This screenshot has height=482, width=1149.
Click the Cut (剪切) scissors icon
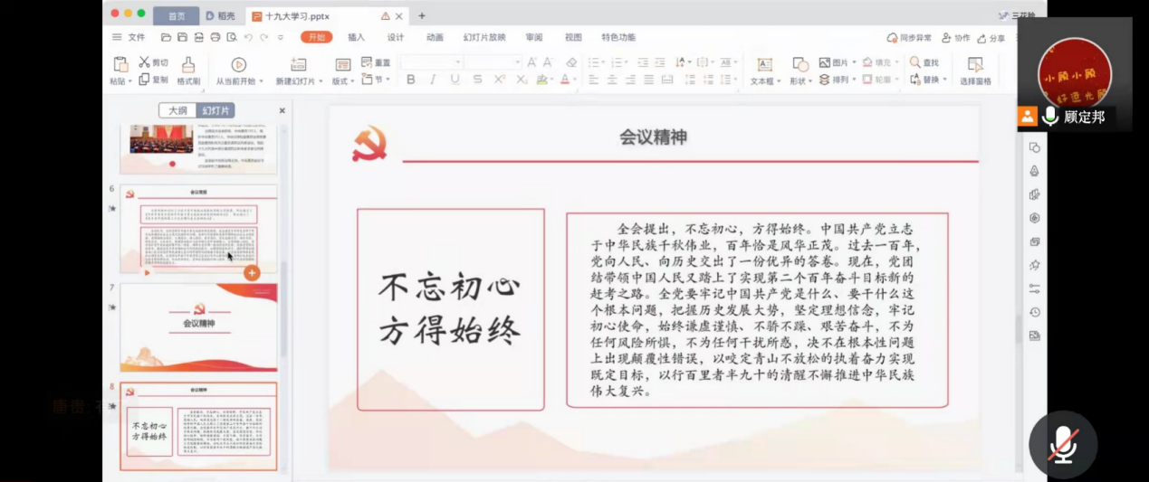[x=145, y=62]
